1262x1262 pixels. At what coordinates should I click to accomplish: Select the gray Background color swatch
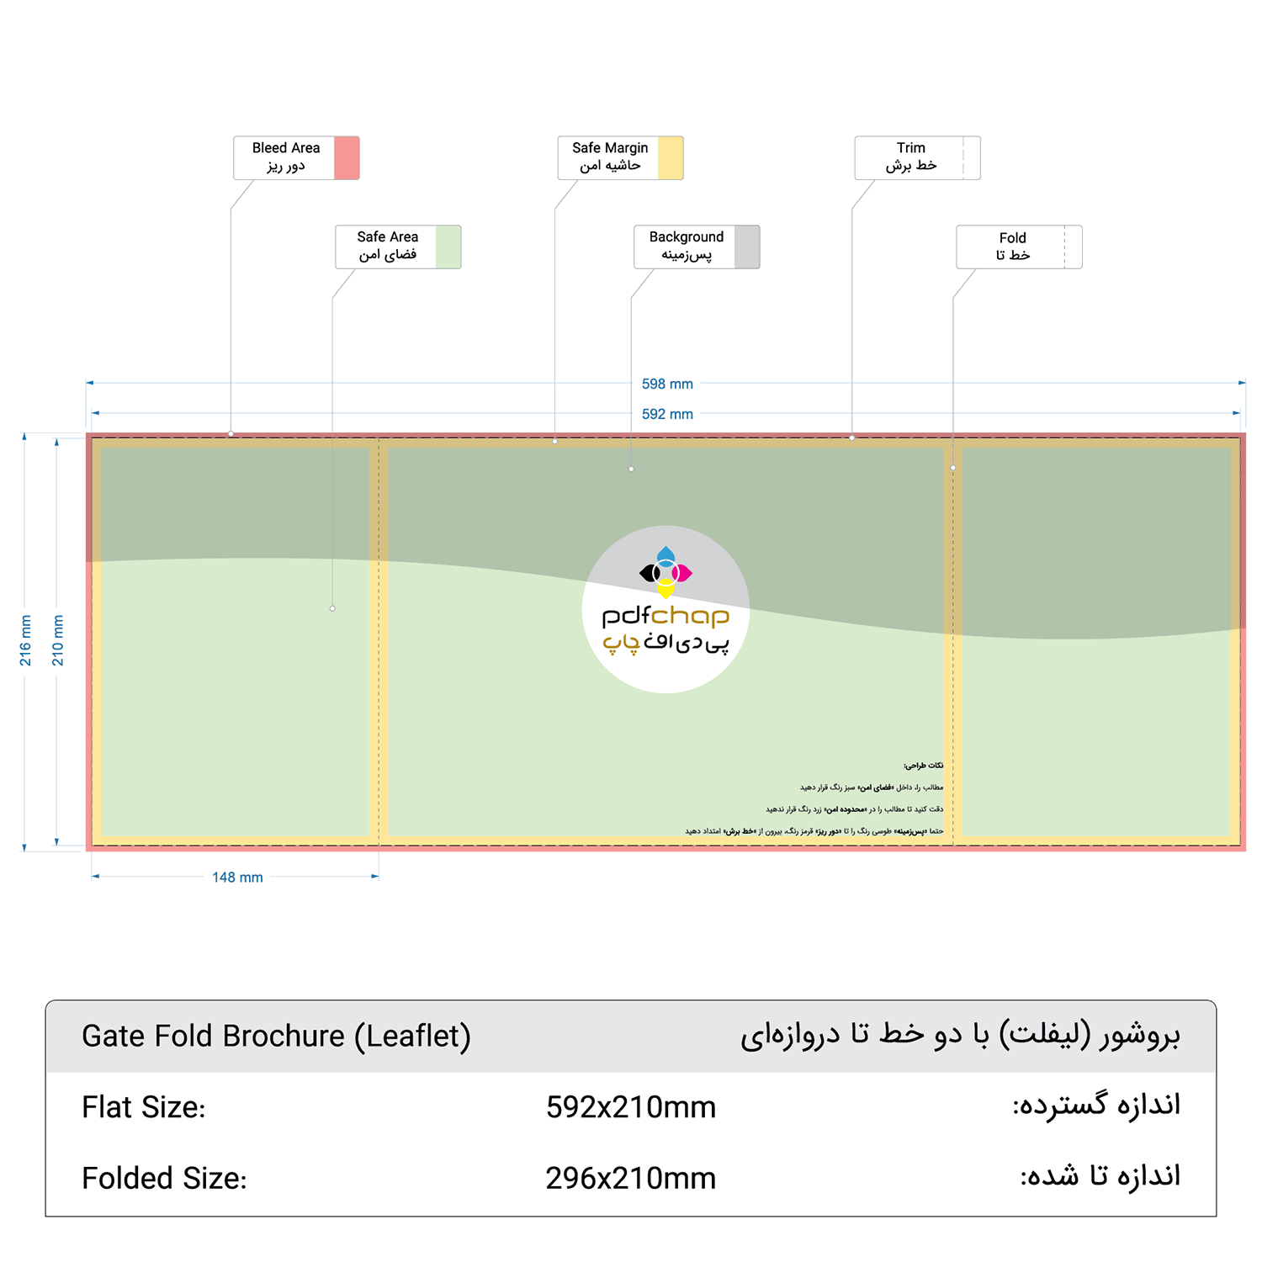point(747,247)
